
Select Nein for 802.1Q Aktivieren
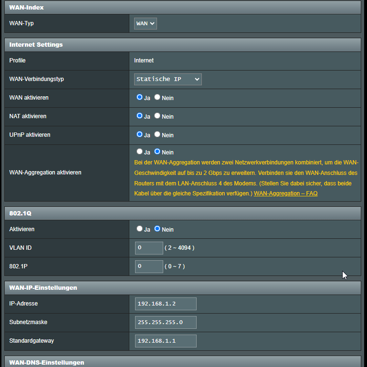157,229
